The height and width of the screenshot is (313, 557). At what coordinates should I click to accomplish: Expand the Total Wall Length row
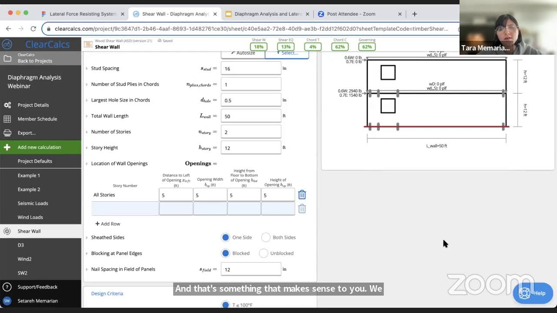[x=87, y=116]
